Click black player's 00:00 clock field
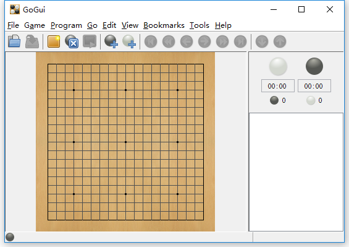Screen dimensions: 349x247 point(314,86)
